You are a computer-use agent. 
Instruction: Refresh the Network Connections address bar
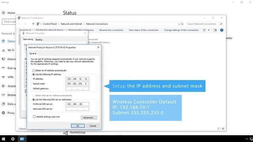coord(182,24)
